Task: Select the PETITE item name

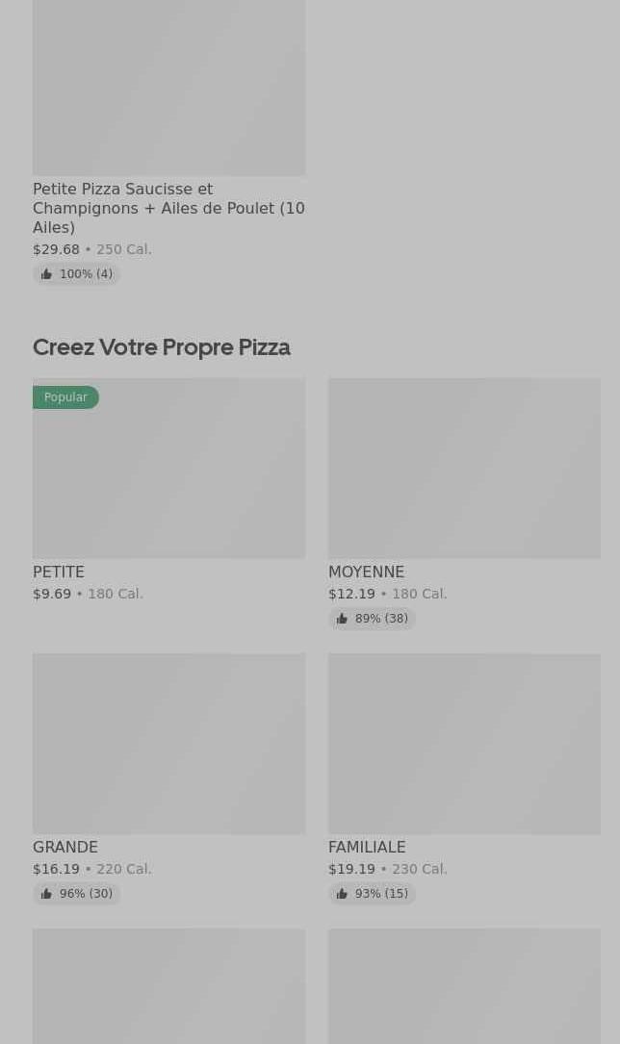Action: click(x=59, y=572)
